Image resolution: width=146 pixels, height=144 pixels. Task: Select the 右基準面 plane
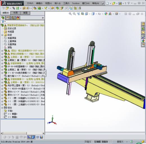pos(12,44)
